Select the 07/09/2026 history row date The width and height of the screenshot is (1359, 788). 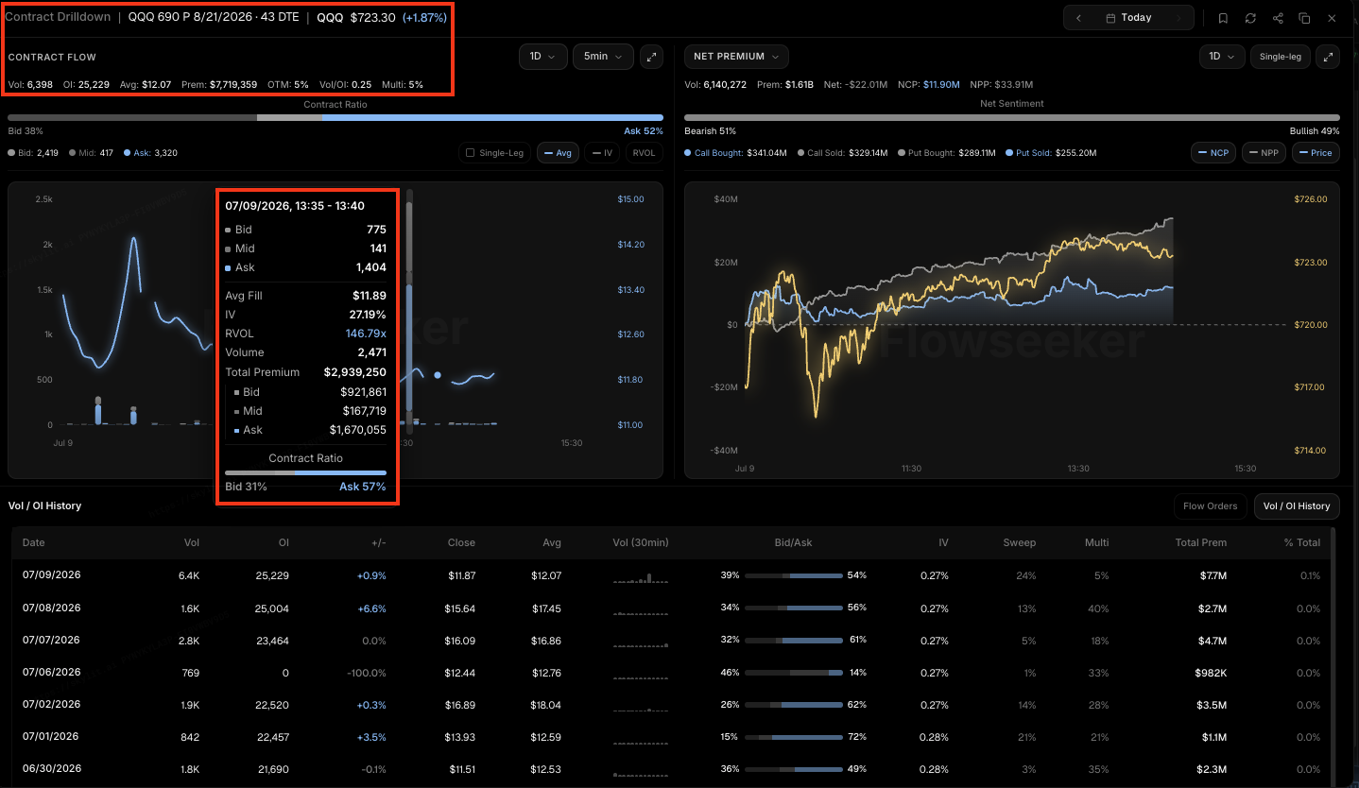[x=51, y=575]
